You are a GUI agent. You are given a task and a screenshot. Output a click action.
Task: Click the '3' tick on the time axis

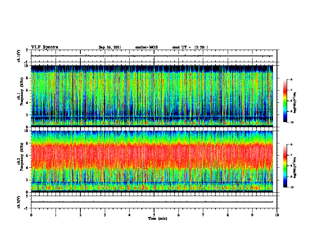pyautogui.click(x=105, y=215)
